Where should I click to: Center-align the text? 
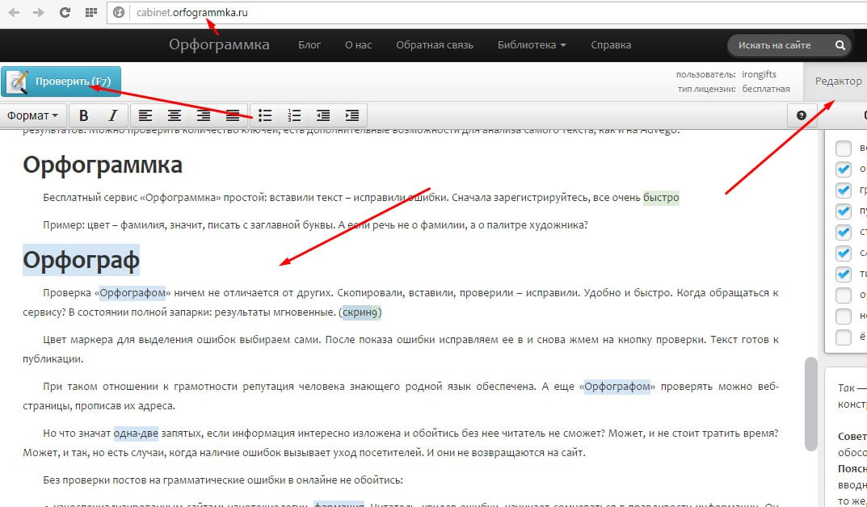[x=174, y=115]
